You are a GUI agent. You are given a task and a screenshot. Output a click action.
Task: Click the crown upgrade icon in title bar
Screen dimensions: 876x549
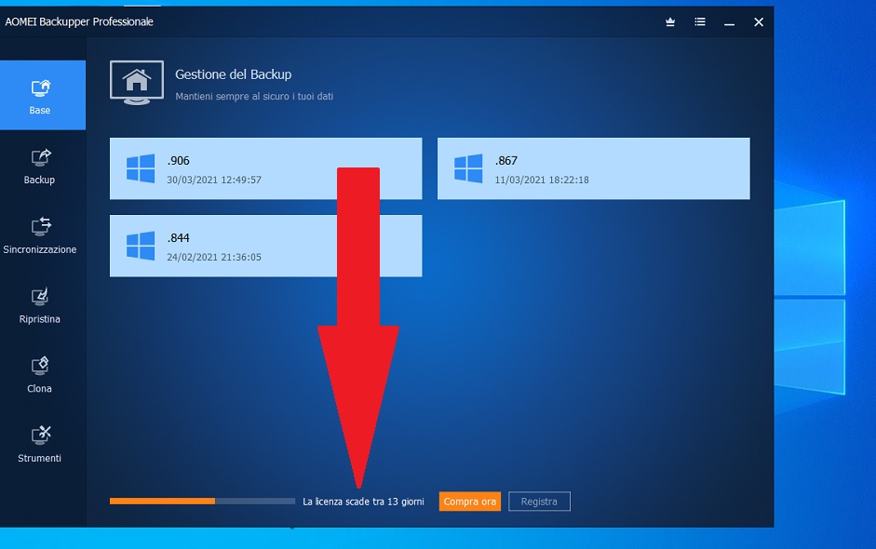tap(670, 21)
